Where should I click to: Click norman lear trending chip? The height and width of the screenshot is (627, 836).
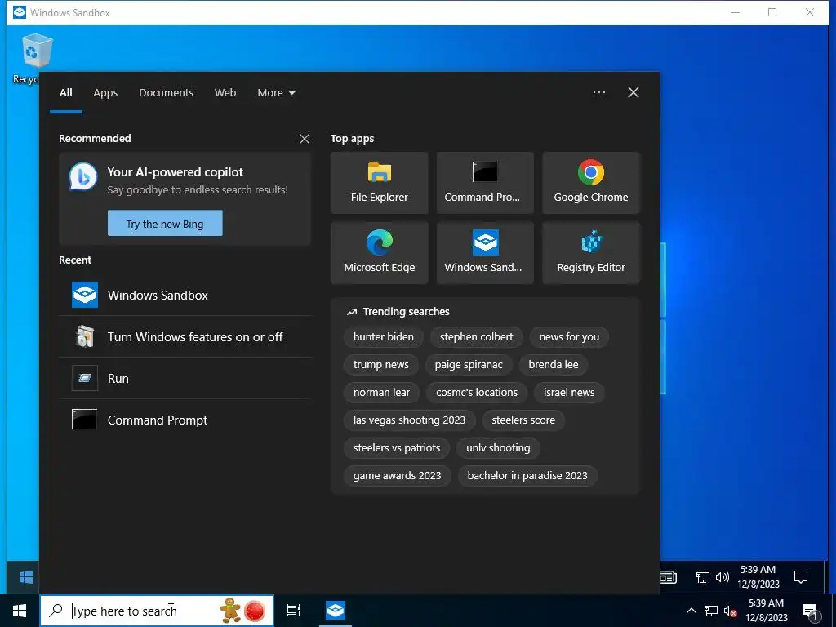382,393
